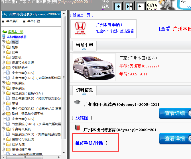Click the 概述 folder icon

pyautogui.click(x=8, y=42)
